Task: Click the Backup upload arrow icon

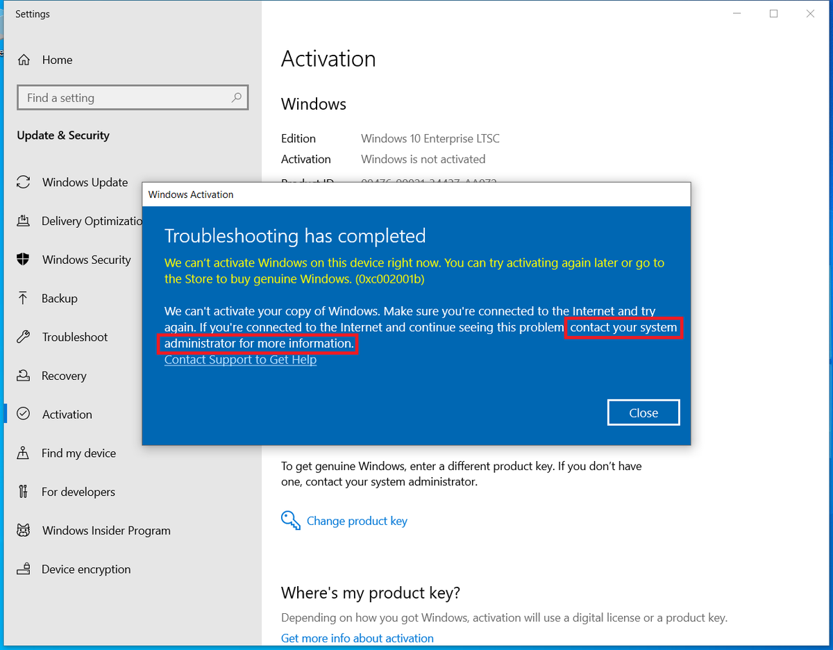Action: pyautogui.click(x=24, y=298)
